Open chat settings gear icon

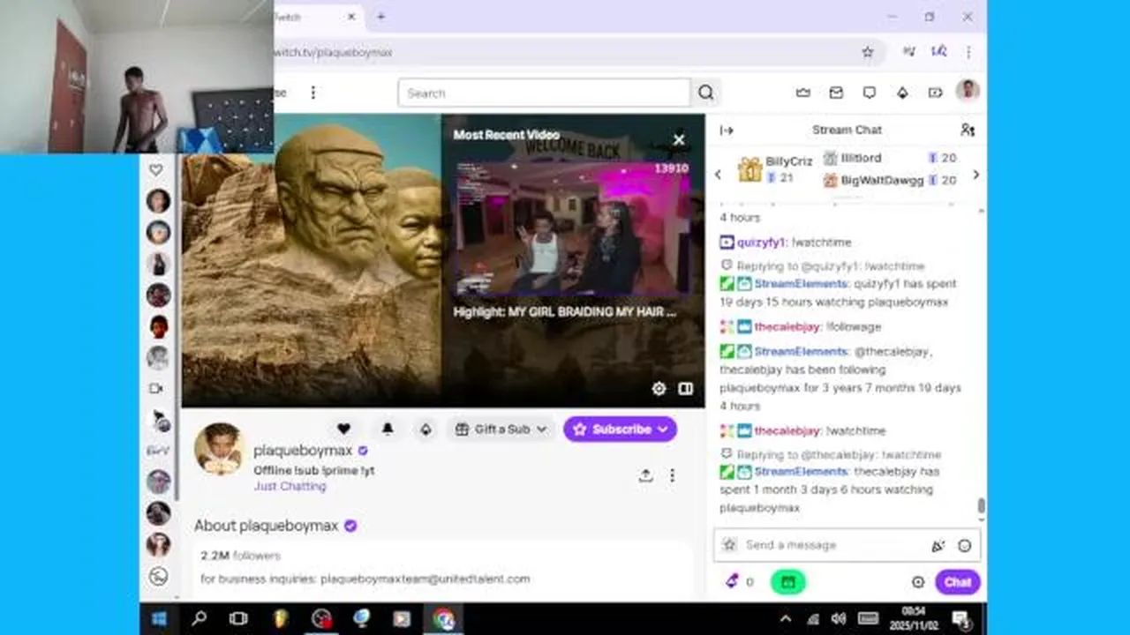(x=918, y=582)
